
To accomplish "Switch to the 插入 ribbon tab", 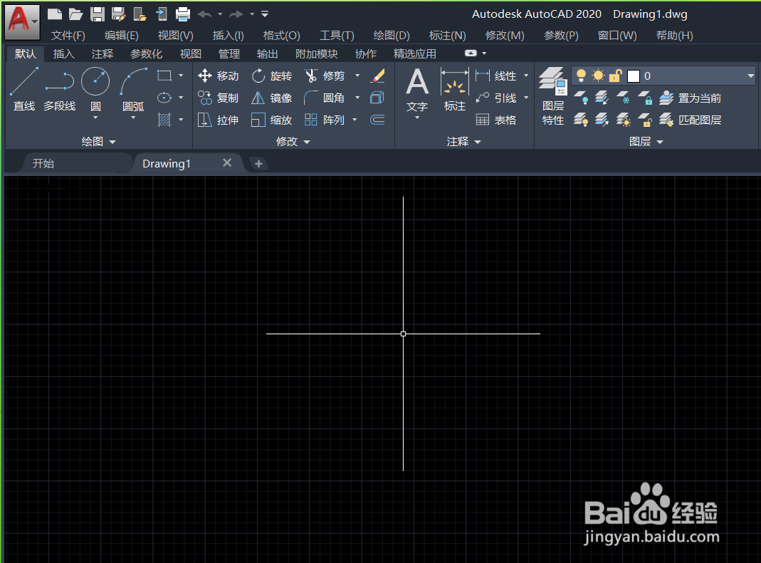I will click(x=63, y=54).
